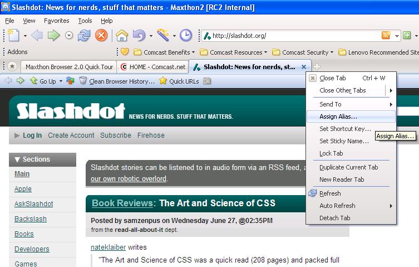The image size is (419, 267).
Task: Open the Go Up dropdown arrow
Action: coord(61,81)
